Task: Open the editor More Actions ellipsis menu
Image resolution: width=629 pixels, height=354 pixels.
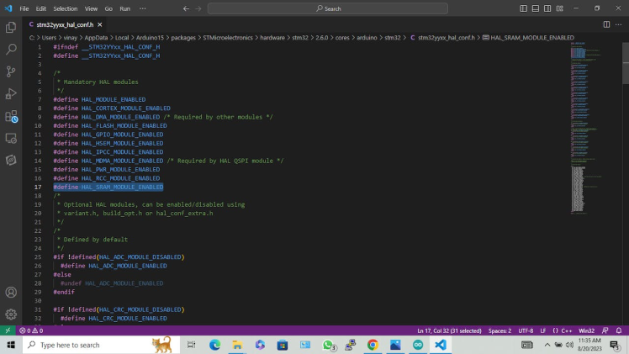Action: click(619, 24)
